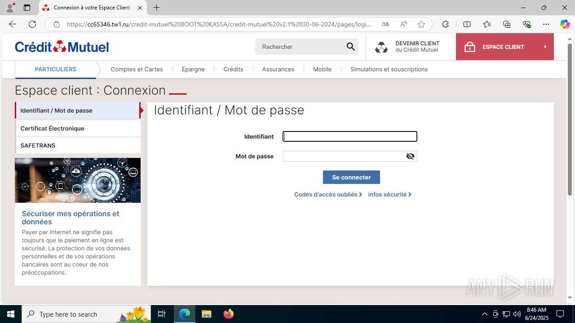
Task: Open browser essentials icon
Action: coord(527,24)
